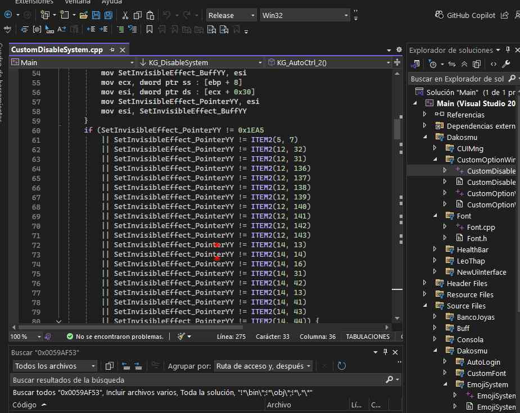Viewport: 520px width, 413px height.
Task: Decrease line indent with the toolbar icon
Action: point(91,29)
